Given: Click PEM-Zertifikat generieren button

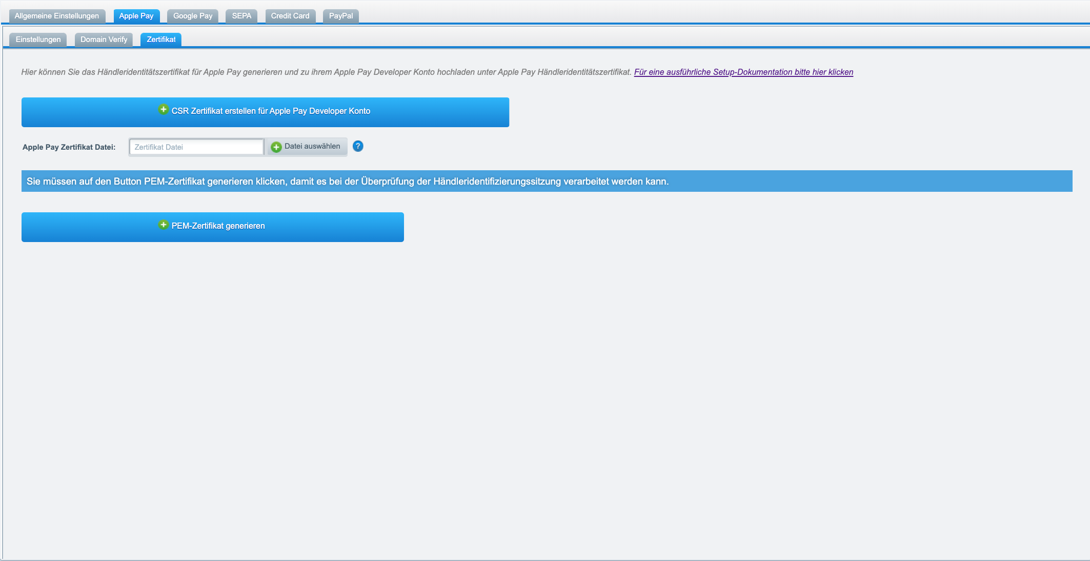Looking at the screenshot, I should 213,227.
